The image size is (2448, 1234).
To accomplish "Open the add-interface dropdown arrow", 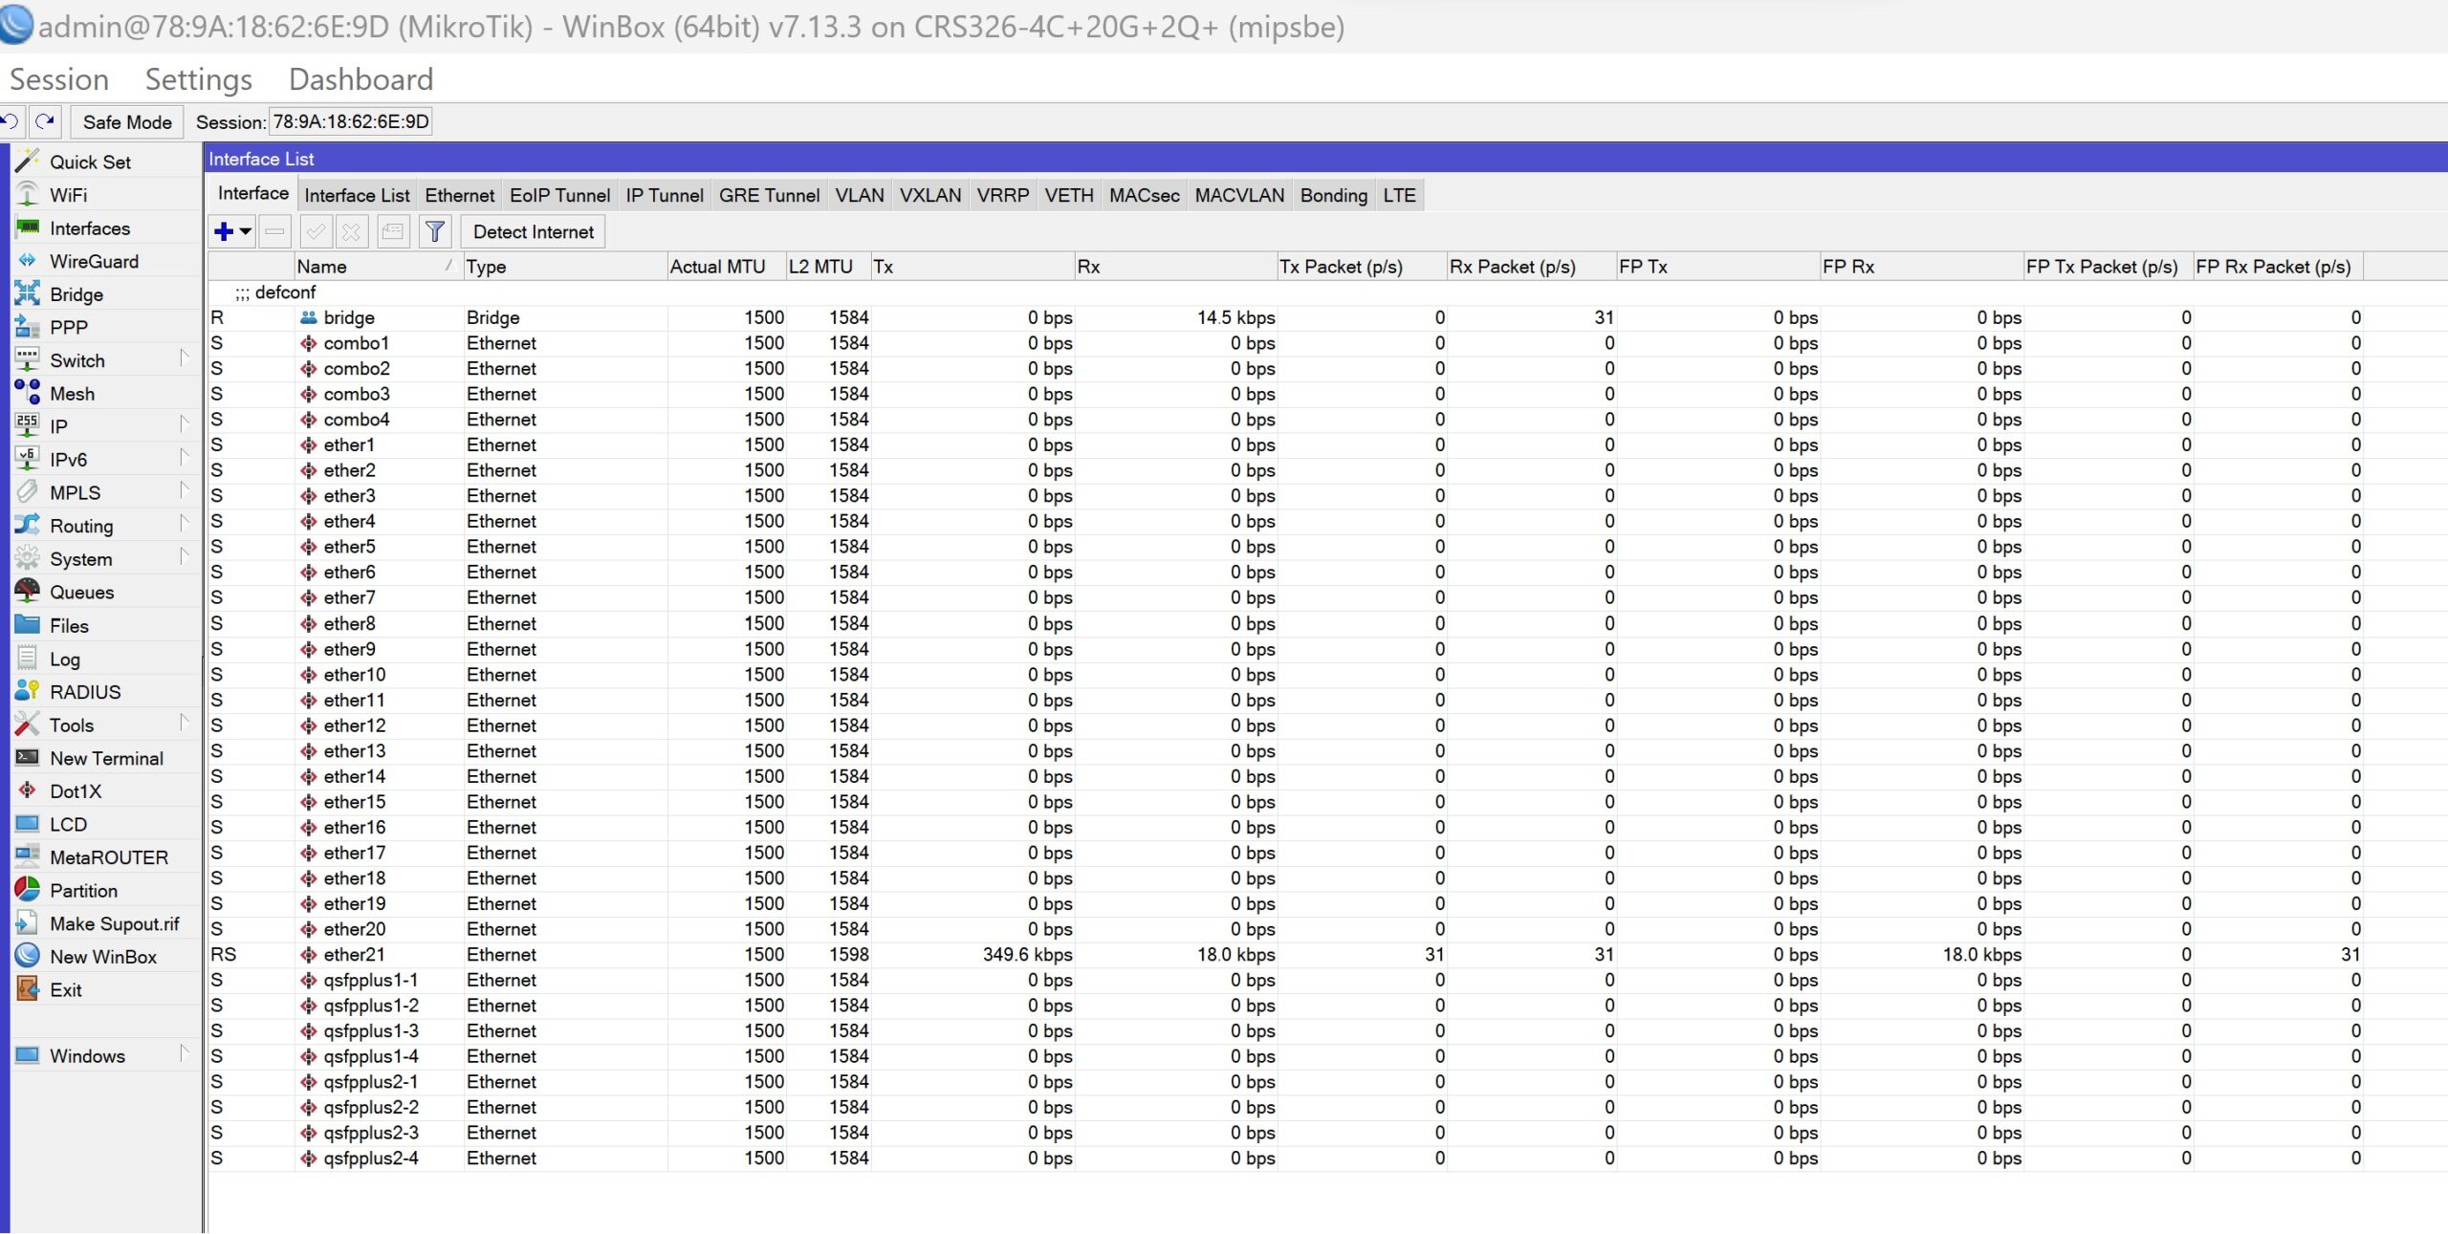I will coord(246,231).
